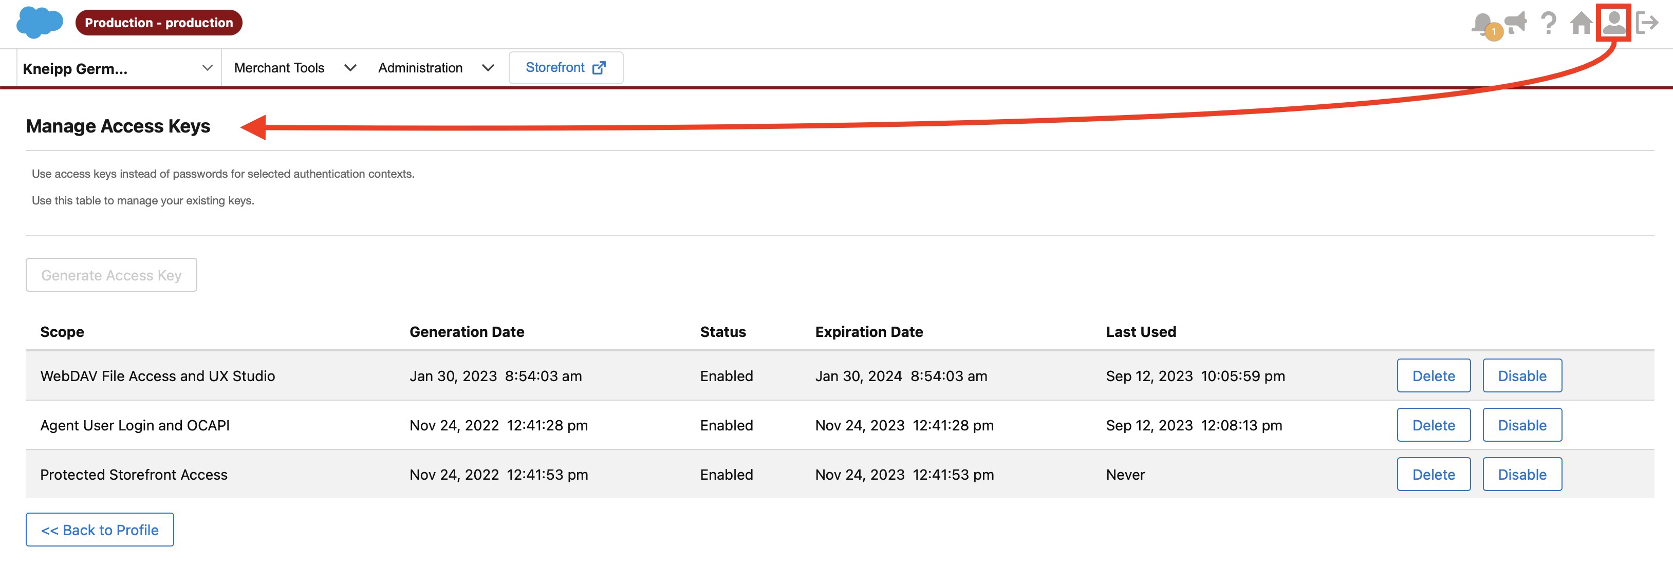The width and height of the screenshot is (1673, 565).
Task: Click the announcements megaphone icon
Action: coord(1516,23)
